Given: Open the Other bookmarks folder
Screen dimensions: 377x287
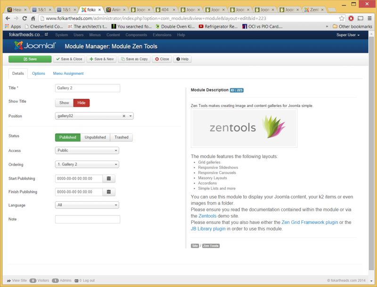Looking at the screenshot, I should (352, 26).
